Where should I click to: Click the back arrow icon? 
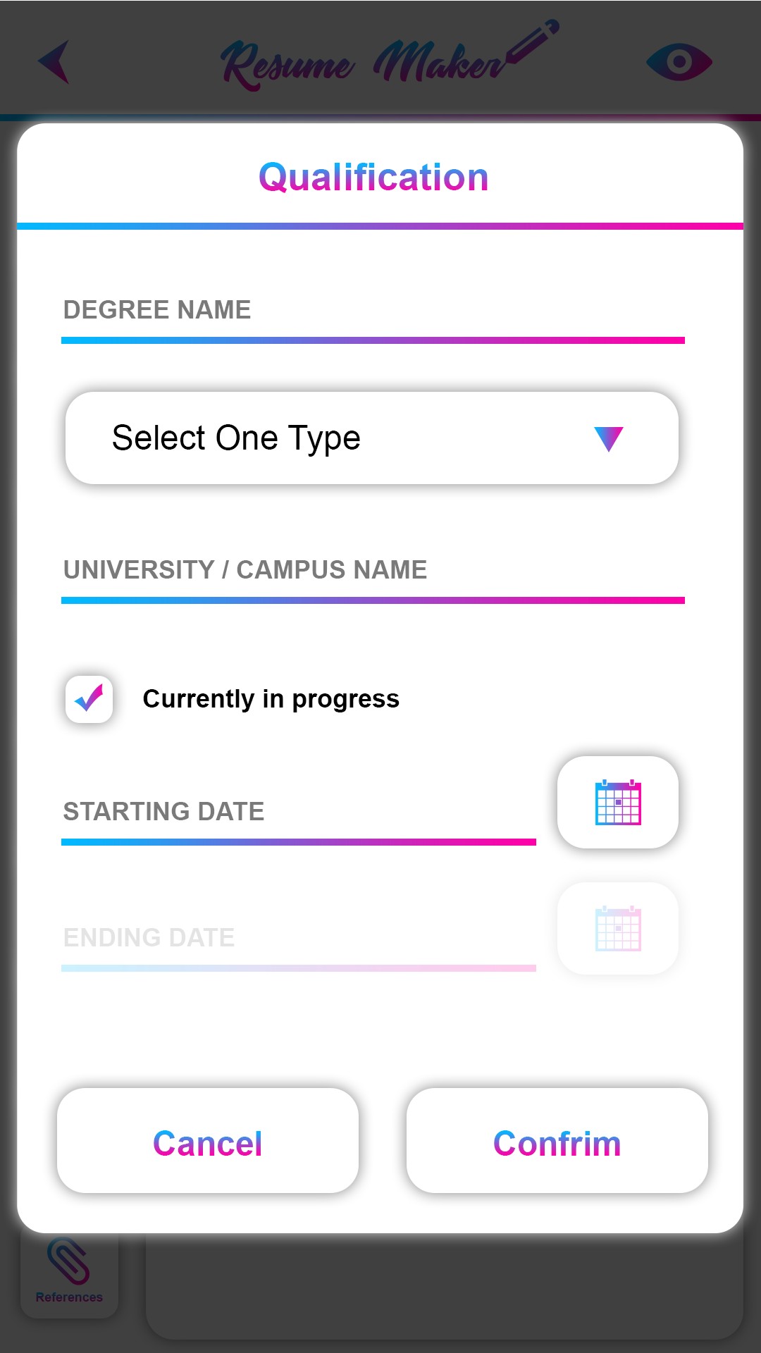click(55, 62)
